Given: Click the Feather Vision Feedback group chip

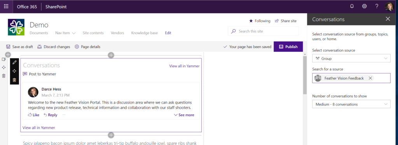Looking at the screenshot, I should click(x=344, y=78).
